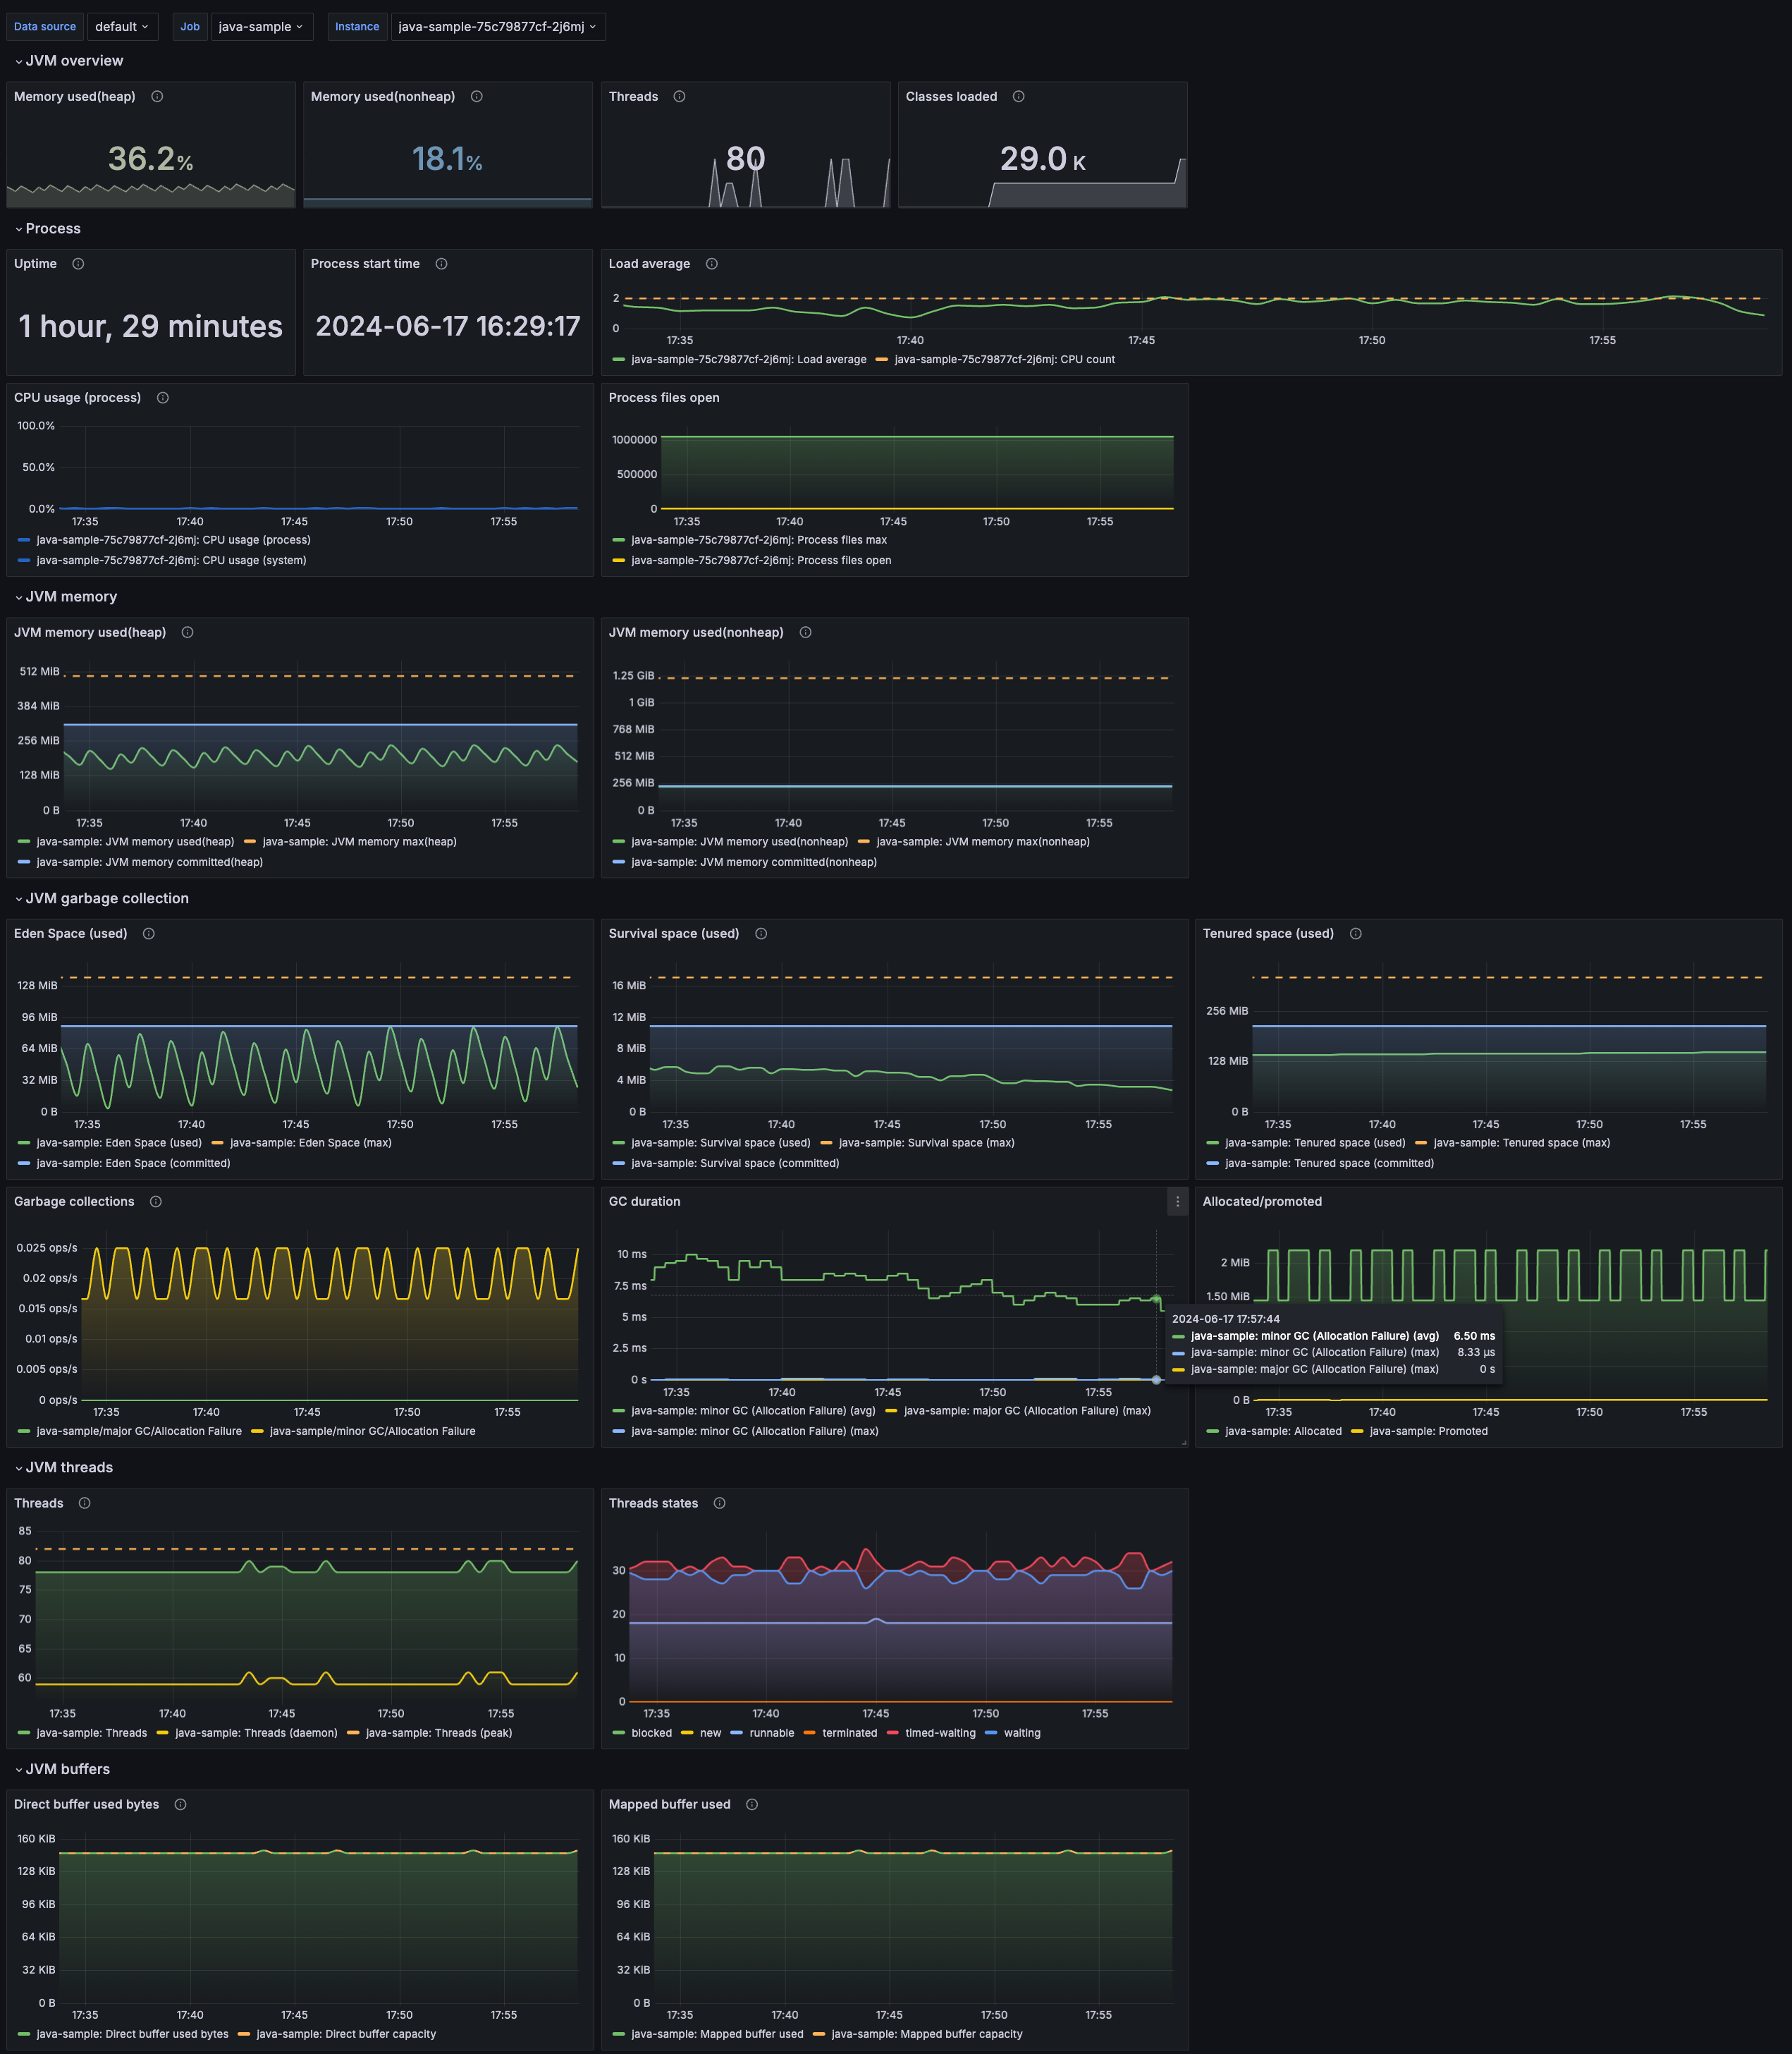Click the info icon on the Uptime panel
The width and height of the screenshot is (1792, 2054).
tap(78, 263)
